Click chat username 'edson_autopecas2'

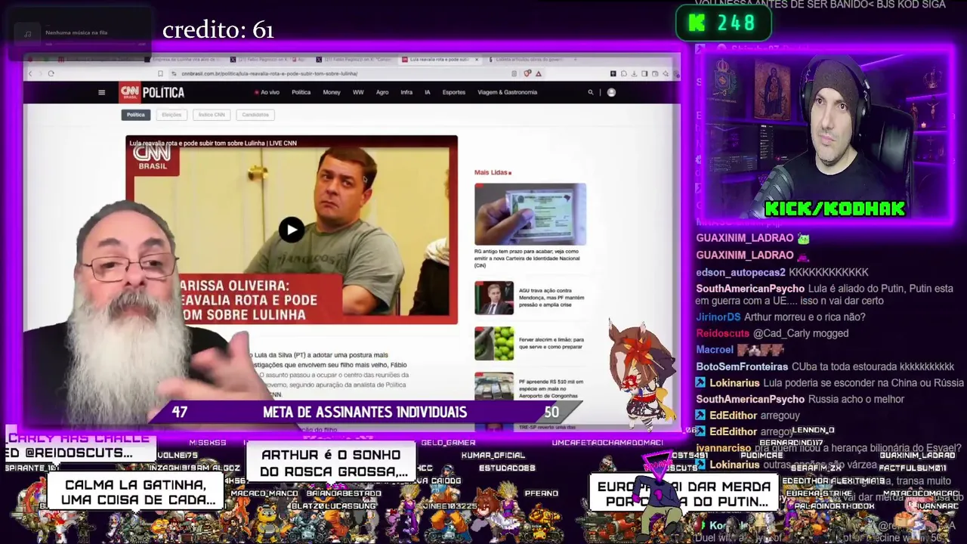(740, 272)
